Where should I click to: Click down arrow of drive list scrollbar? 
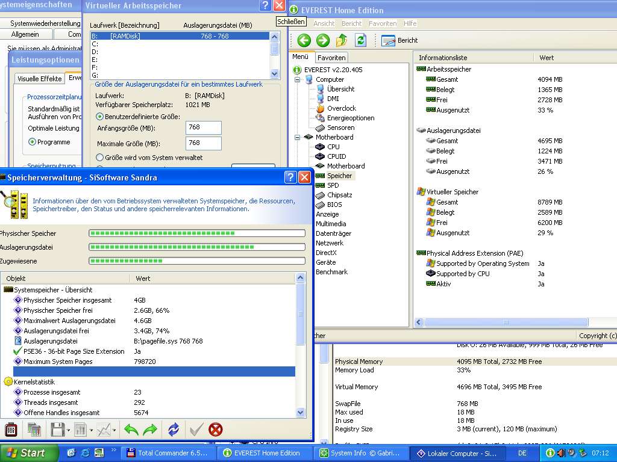(274, 74)
